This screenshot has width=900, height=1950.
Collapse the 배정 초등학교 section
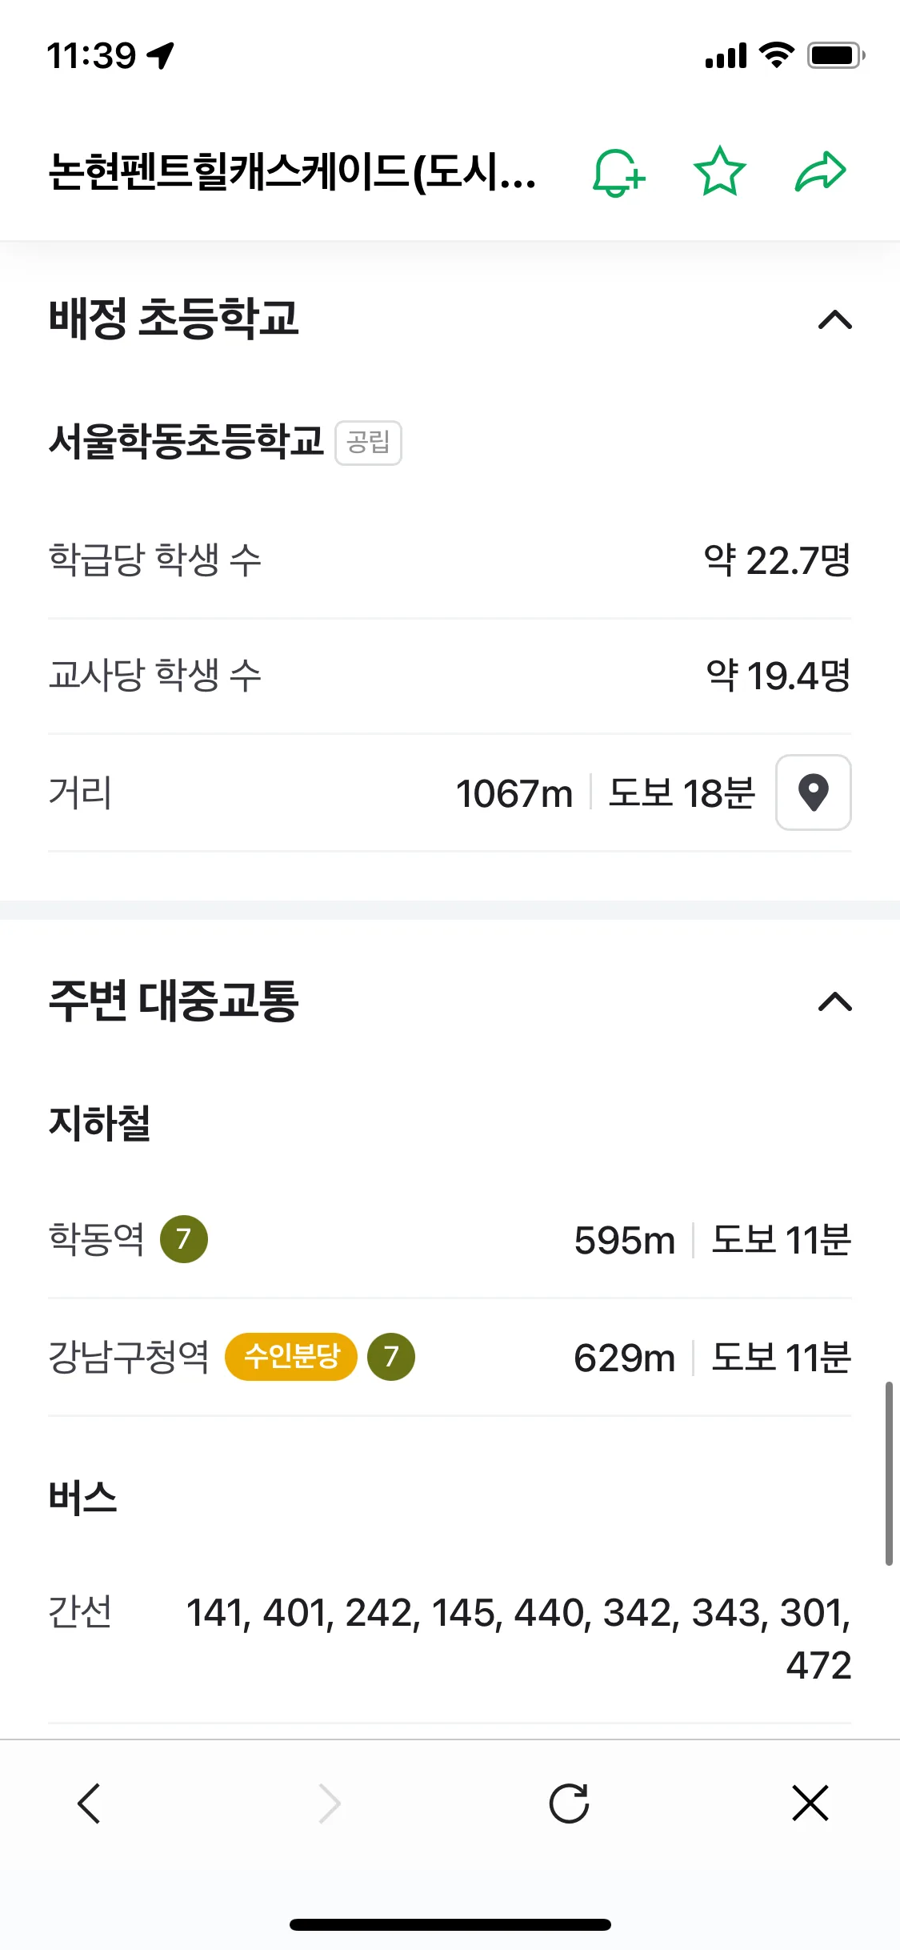coord(835,320)
